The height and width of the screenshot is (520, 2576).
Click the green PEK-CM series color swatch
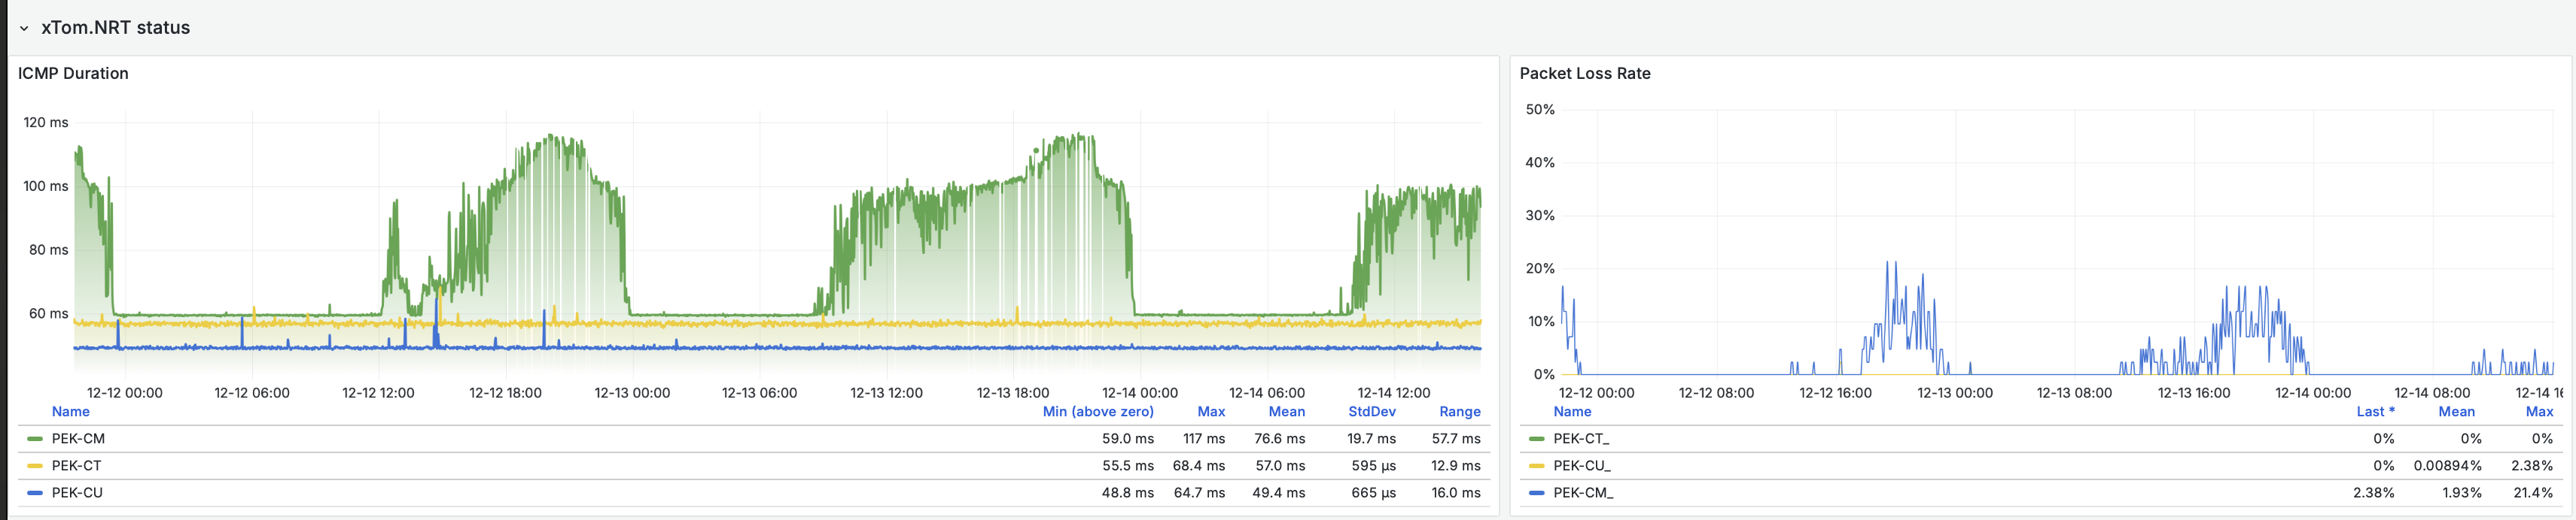pos(35,438)
